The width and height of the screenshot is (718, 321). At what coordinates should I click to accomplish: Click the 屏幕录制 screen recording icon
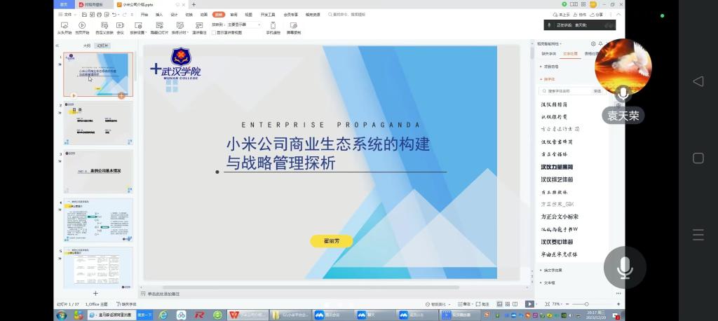click(292, 26)
